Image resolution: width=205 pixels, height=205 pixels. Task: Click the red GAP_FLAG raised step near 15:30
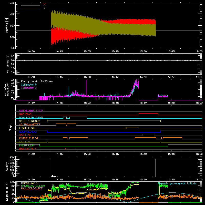(x=148, y=114)
